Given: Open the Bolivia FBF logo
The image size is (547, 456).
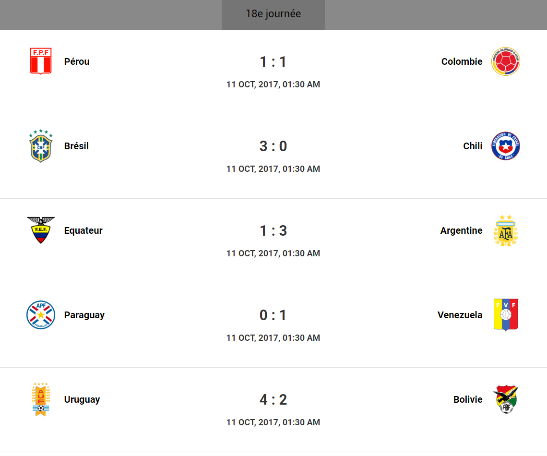Looking at the screenshot, I should tap(505, 399).
